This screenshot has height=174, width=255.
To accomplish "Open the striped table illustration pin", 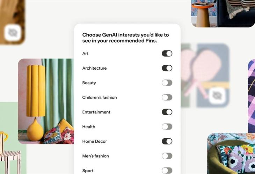I will [x=13, y=138].
